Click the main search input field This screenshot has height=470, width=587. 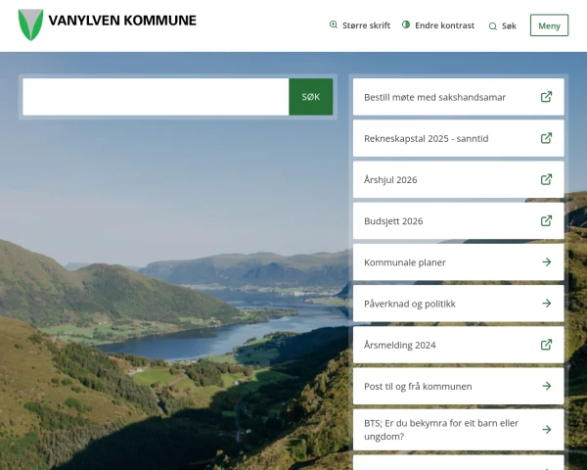pyautogui.click(x=156, y=97)
